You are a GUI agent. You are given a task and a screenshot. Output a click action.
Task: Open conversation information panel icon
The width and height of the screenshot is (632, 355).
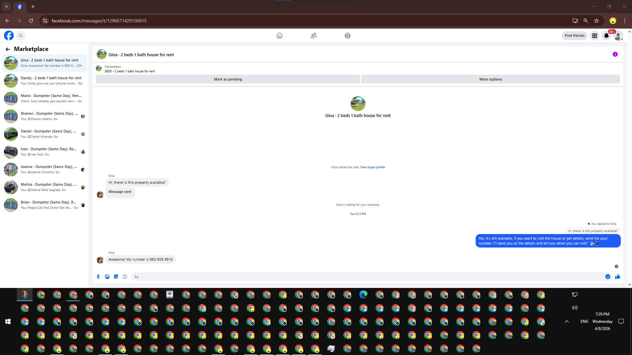pos(615,54)
